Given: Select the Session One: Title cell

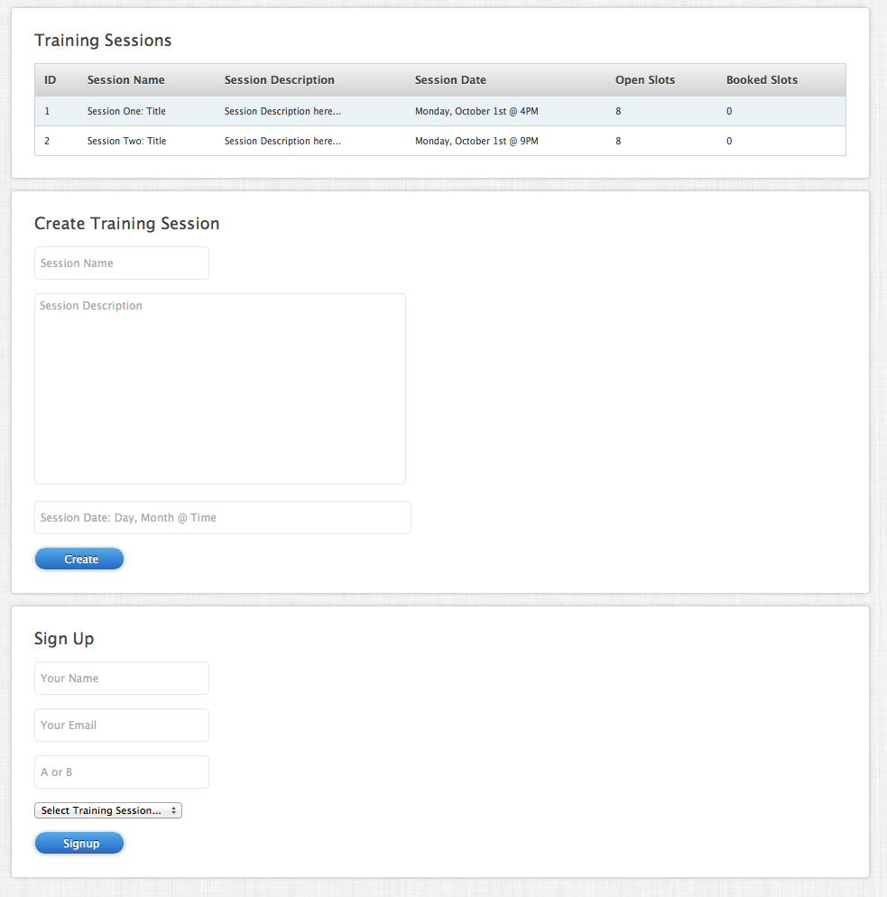Looking at the screenshot, I should tap(126, 111).
